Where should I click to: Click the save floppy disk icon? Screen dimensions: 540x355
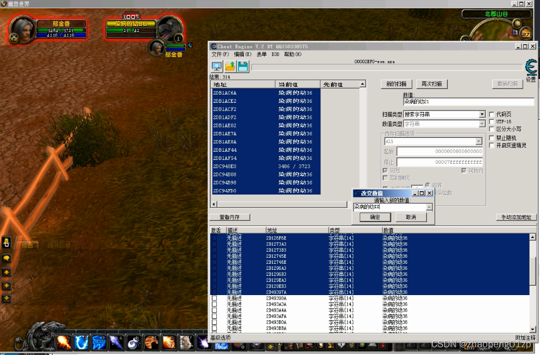tap(243, 66)
